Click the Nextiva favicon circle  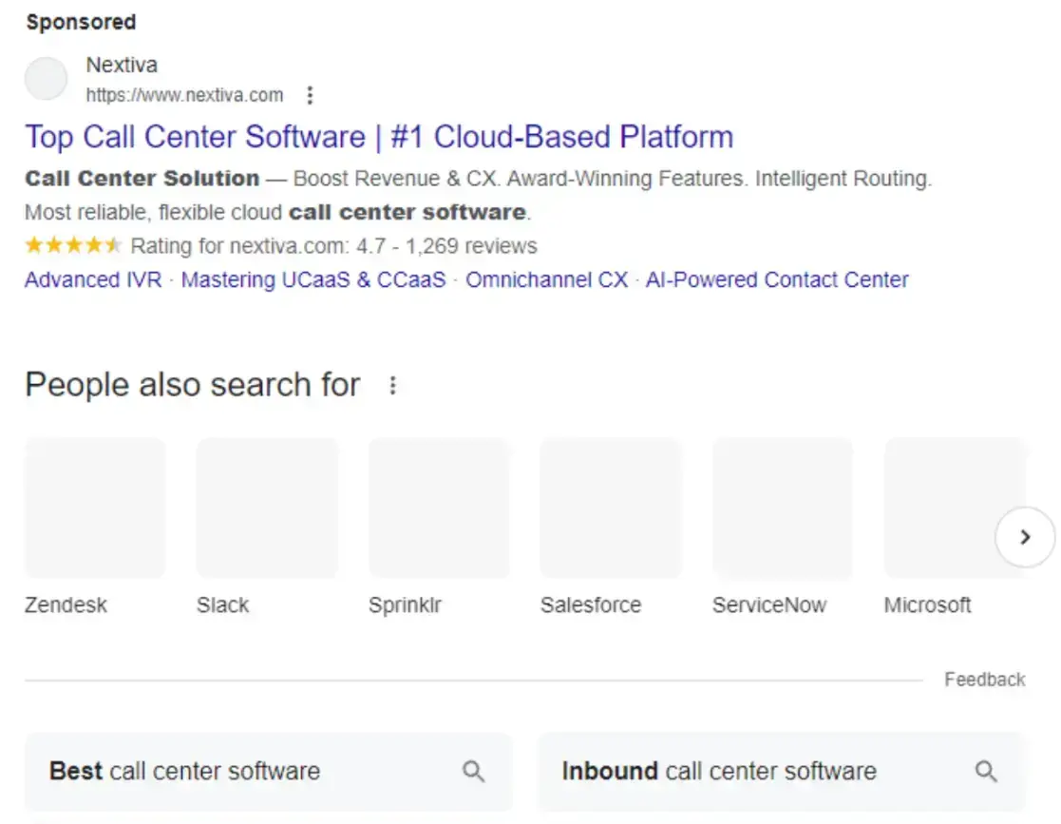(46, 79)
